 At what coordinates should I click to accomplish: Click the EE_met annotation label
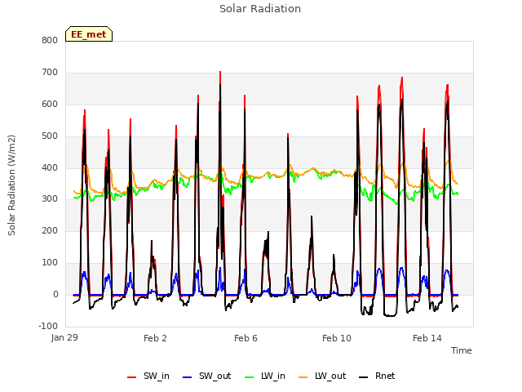[x=89, y=34]
